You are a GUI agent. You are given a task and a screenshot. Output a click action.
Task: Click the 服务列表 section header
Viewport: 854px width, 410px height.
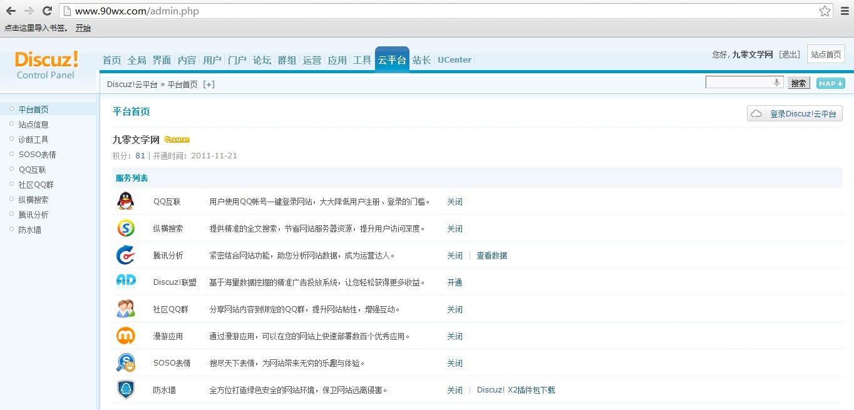coord(131,178)
